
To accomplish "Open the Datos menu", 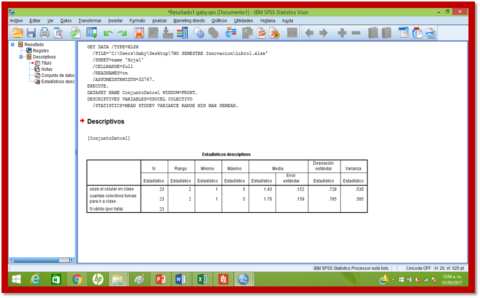I will click(x=66, y=21).
